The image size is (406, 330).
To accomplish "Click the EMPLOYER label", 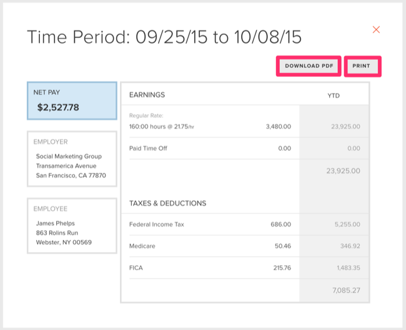I will tap(51, 142).
